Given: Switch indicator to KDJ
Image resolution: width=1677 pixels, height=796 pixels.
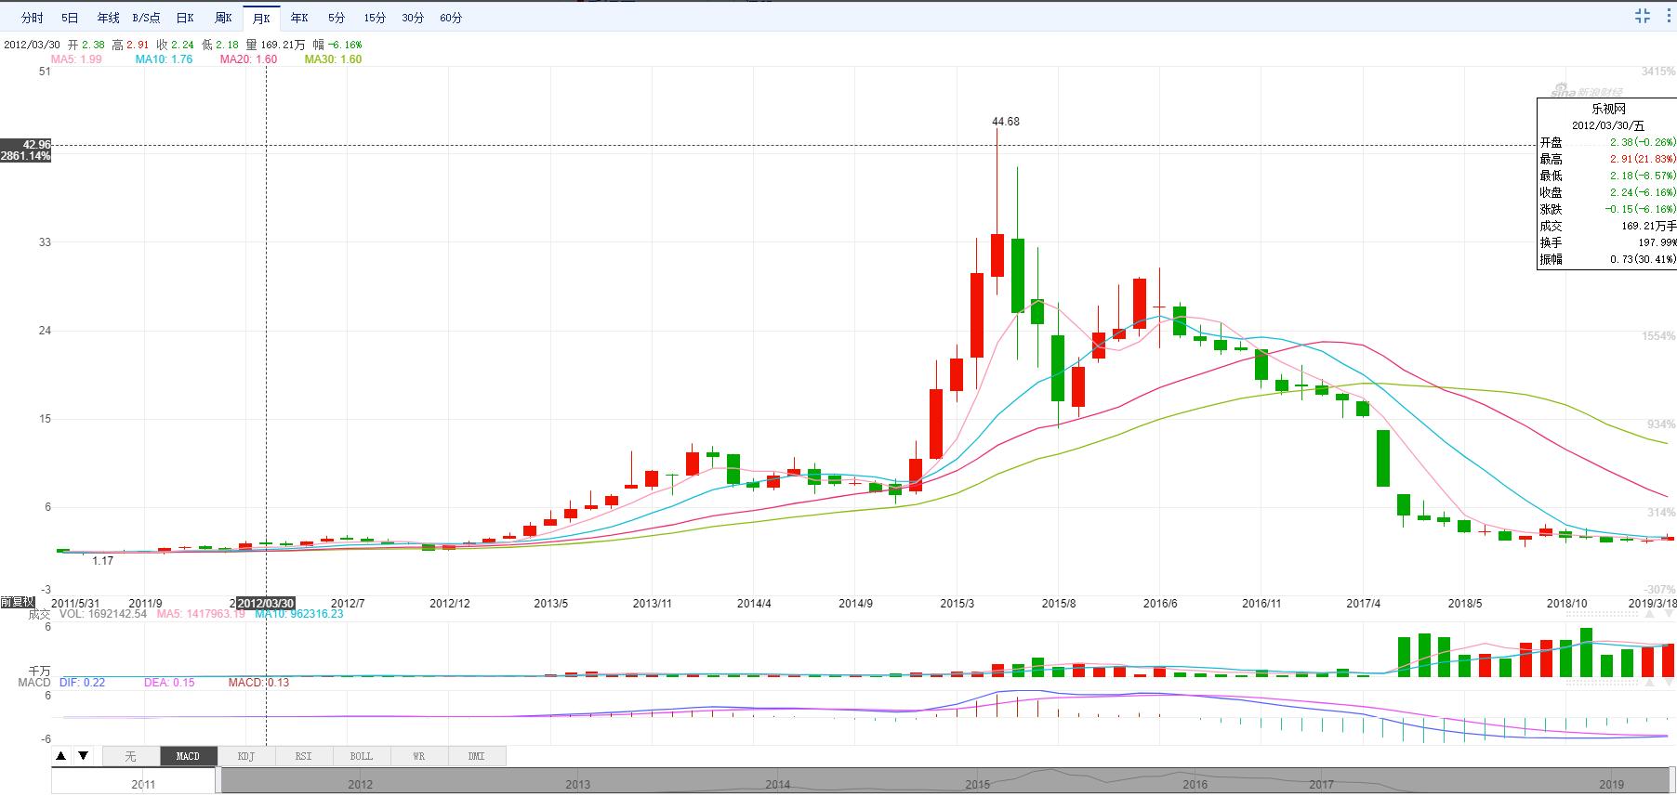Looking at the screenshot, I should [245, 756].
